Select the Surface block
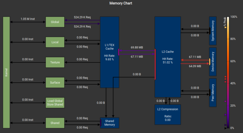Screen dimensions: 243x133 pos(55,82)
